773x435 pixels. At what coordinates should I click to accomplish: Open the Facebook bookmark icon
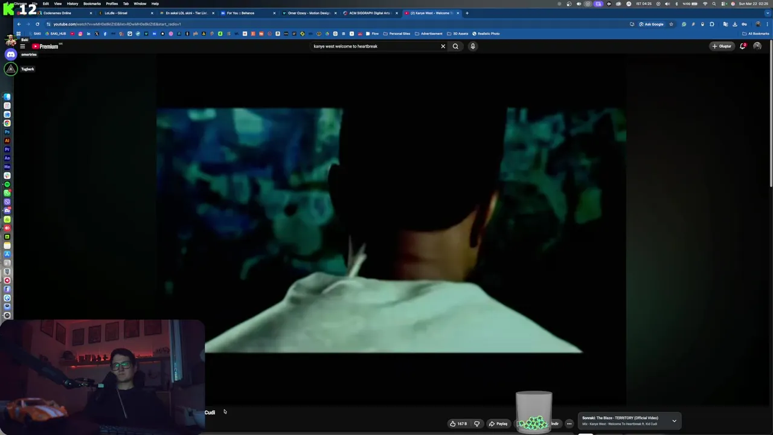click(105, 33)
